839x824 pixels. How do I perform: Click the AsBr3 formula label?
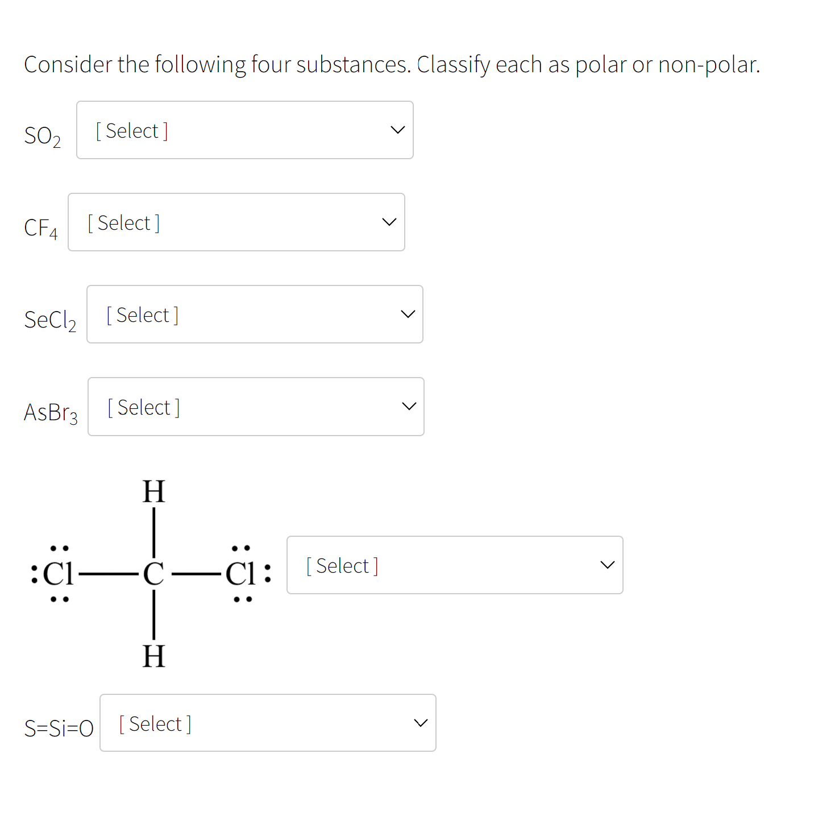click(51, 412)
